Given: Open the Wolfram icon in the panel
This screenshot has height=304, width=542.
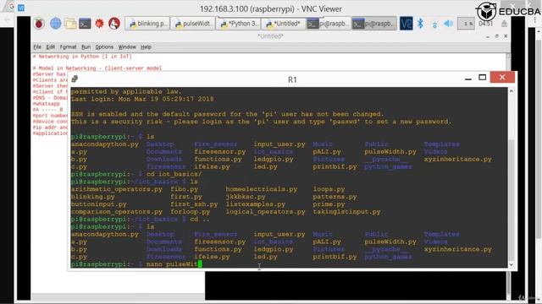Looking at the screenshot, I should [x=114, y=24].
